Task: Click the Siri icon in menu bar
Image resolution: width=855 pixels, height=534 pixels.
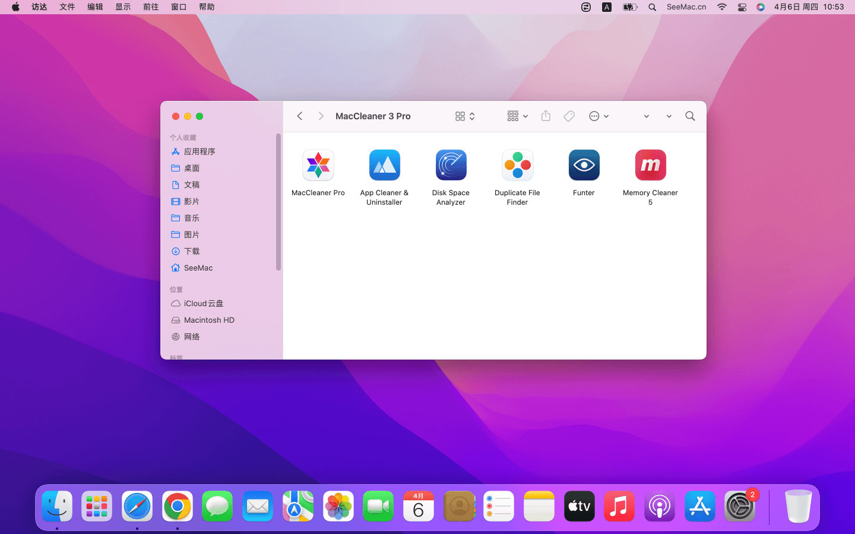Action: (761, 7)
